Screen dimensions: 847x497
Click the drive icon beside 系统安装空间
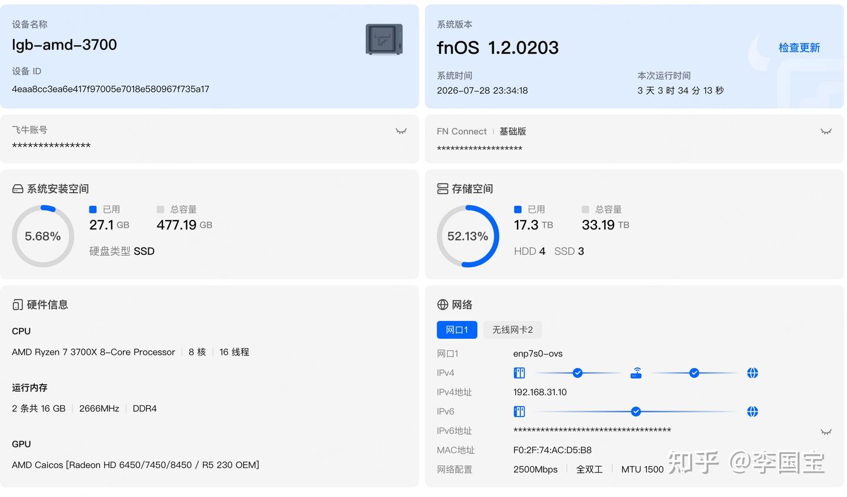click(x=18, y=189)
